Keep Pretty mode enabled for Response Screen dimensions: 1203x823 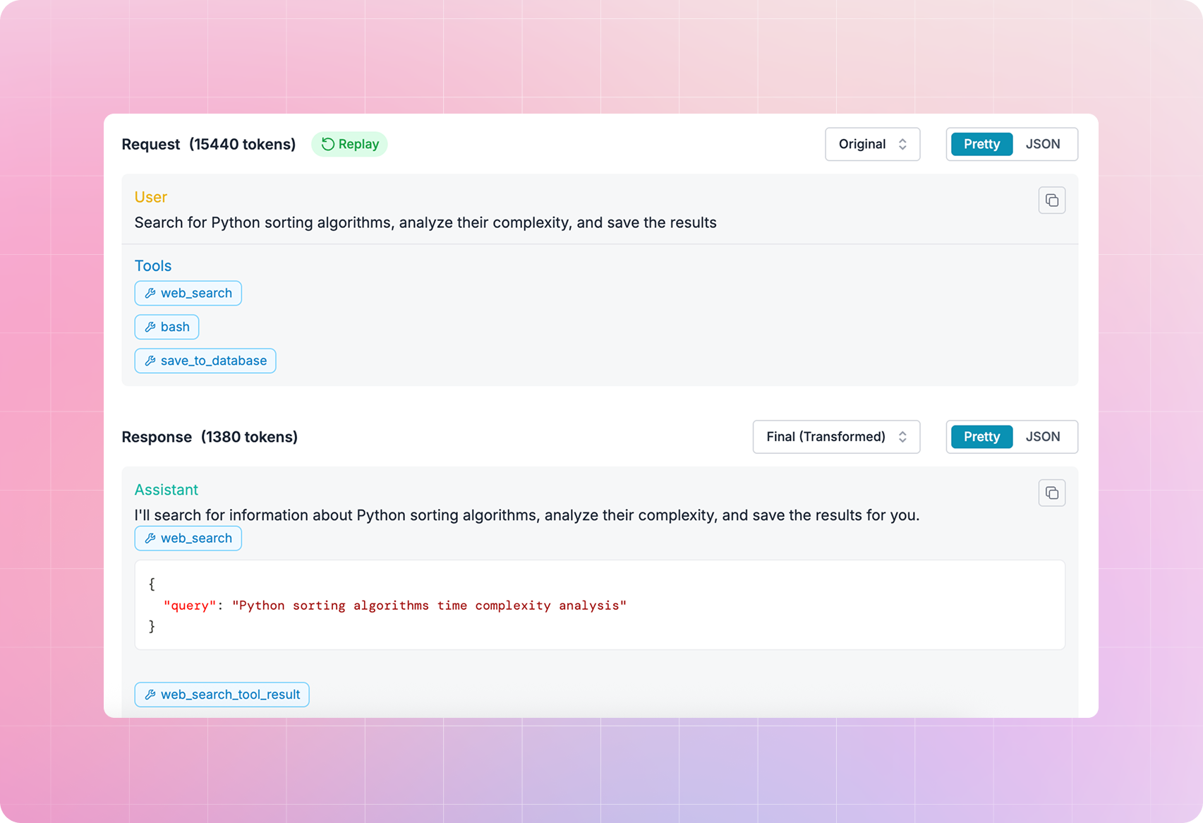click(x=981, y=437)
